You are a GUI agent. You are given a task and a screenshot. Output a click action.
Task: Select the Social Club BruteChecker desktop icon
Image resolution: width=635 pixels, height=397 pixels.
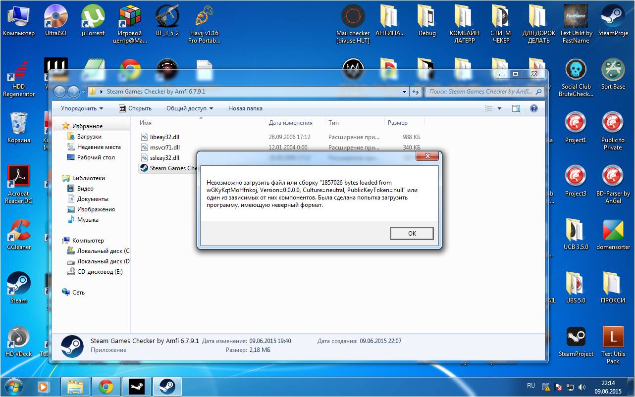(576, 77)
